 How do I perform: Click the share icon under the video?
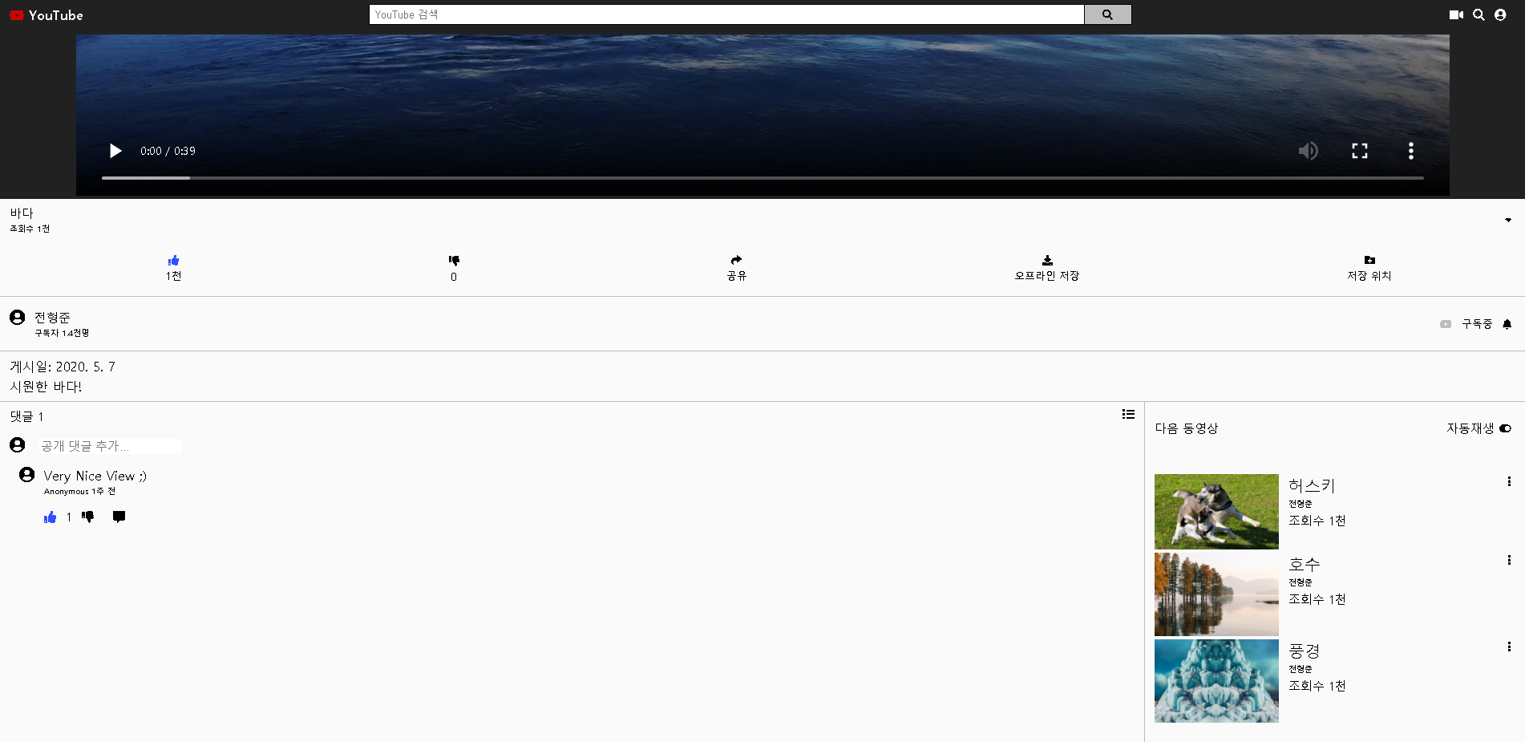[735, 260]
